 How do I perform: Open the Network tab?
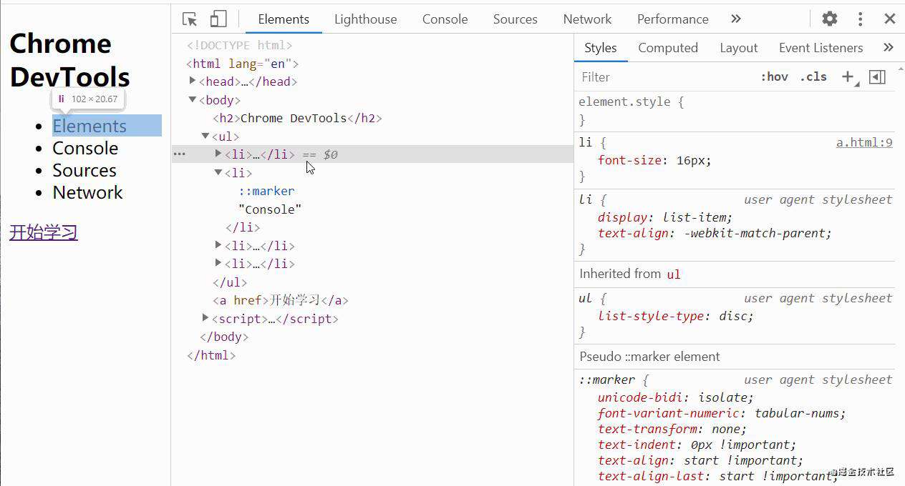click(x=587, y=19)
